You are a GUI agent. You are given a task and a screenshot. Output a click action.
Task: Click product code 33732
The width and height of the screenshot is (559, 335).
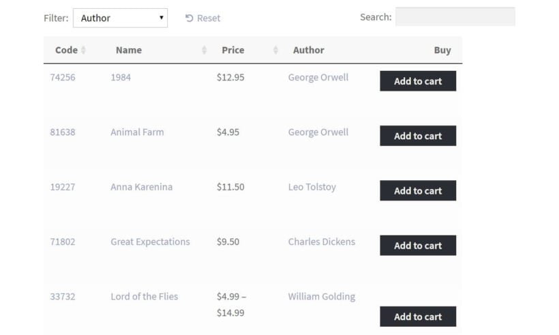click(x=63, y=297)
